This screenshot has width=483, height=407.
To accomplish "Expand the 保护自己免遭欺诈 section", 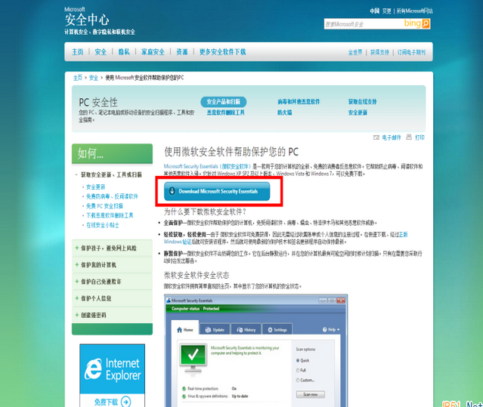I will tap(76, 281).
